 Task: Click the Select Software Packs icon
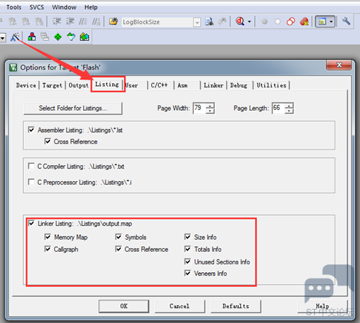pyautogui.click(x=71, y=37)
